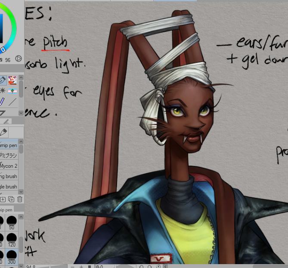Viewport: 288px width, 268px height.
Task: Duplicate the selected sub tool
Action: [11, 199]
